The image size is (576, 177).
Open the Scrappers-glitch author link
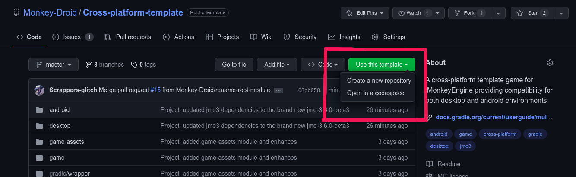point(73,90)
